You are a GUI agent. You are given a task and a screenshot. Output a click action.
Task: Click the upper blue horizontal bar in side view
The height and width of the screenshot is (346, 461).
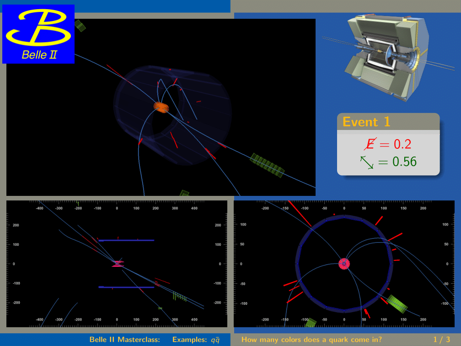click(x=126, y=240)
